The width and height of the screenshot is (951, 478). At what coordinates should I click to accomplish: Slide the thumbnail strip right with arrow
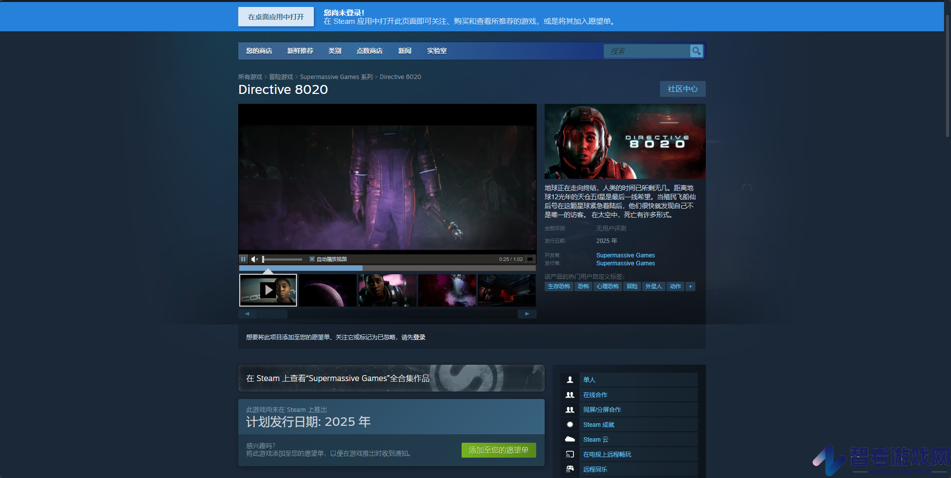(527, 314)
